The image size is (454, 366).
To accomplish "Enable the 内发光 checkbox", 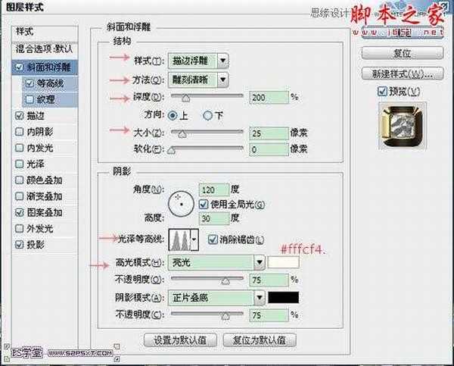I will tap(19, 148).
